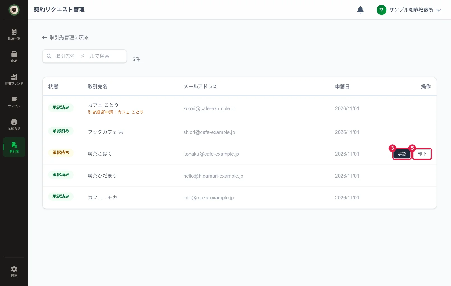Click the 状態 column header
451x286 pixels.
pyautogui.click(x=53, y=87)
